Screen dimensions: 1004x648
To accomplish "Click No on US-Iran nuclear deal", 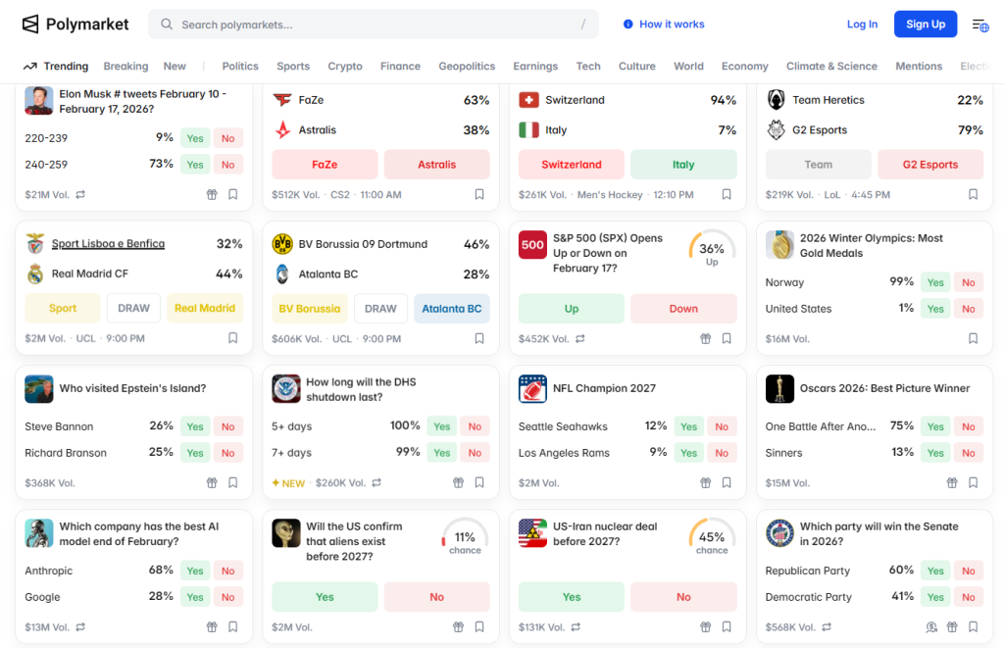I will click(x=683, y=597).
